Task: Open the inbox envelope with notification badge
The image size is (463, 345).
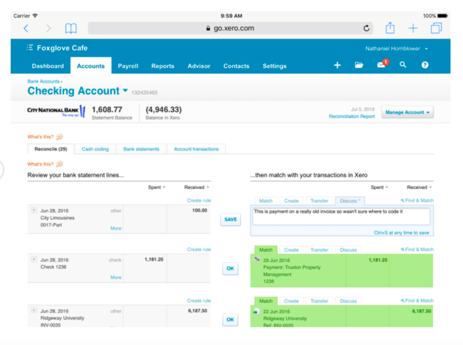Action: click(383, 64)
